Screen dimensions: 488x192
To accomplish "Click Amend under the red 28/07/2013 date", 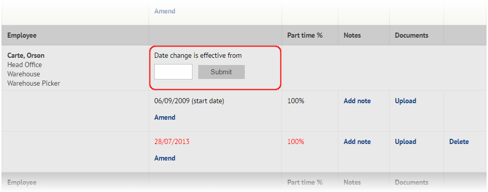I will point(165,158).
